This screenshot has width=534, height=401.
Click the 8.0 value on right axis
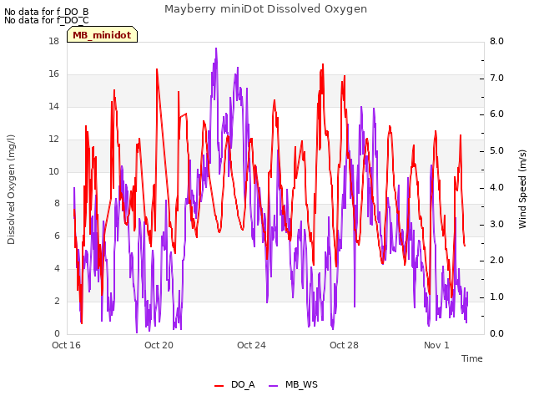(496, 41)
